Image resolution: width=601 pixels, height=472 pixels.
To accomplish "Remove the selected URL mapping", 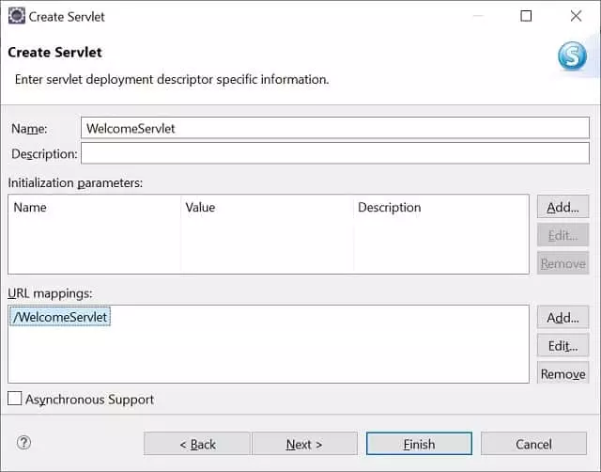I will 562,373.
